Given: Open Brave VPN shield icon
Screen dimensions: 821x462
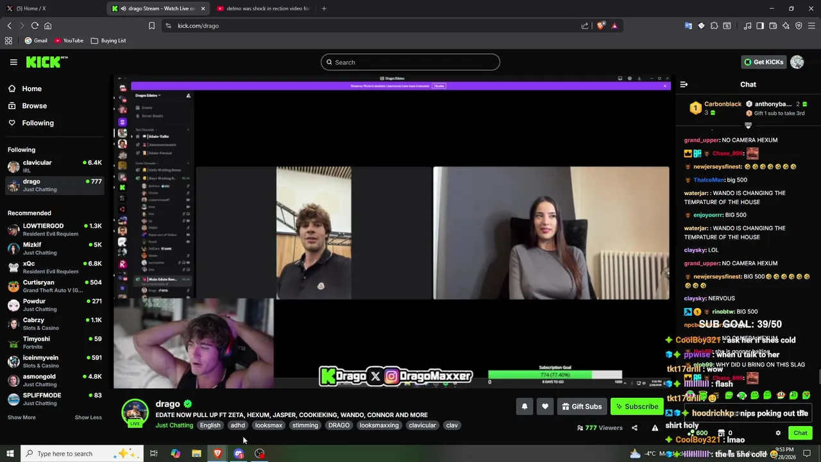Looking at the screenshot, I should click(x=799, y=26).
